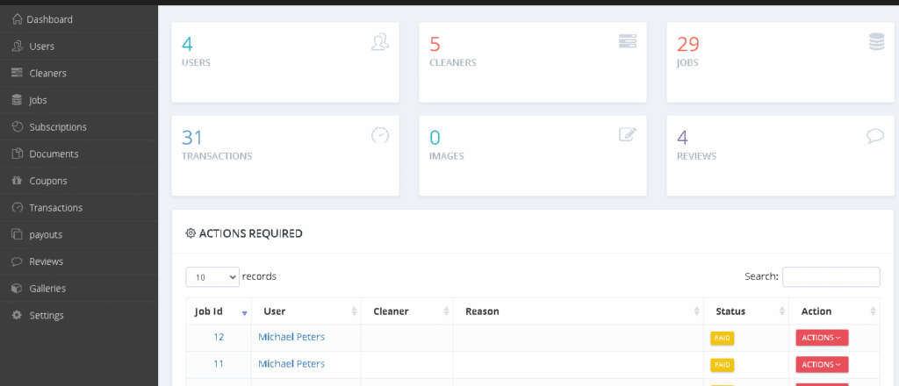899x386 pixels.
Task: Open ACTIONS dropdown for job 12
Action: point(822,338)
